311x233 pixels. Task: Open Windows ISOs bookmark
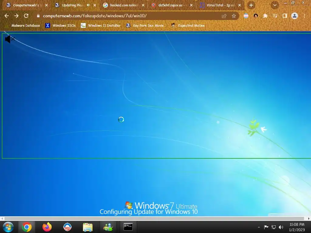60,25
